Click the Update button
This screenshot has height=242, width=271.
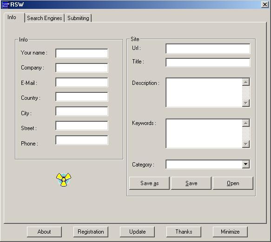(x=137, y=232)
